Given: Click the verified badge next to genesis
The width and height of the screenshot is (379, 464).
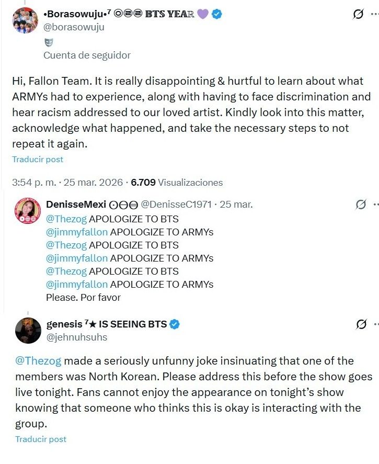Looking at the screenshot, I should [175, 324].
